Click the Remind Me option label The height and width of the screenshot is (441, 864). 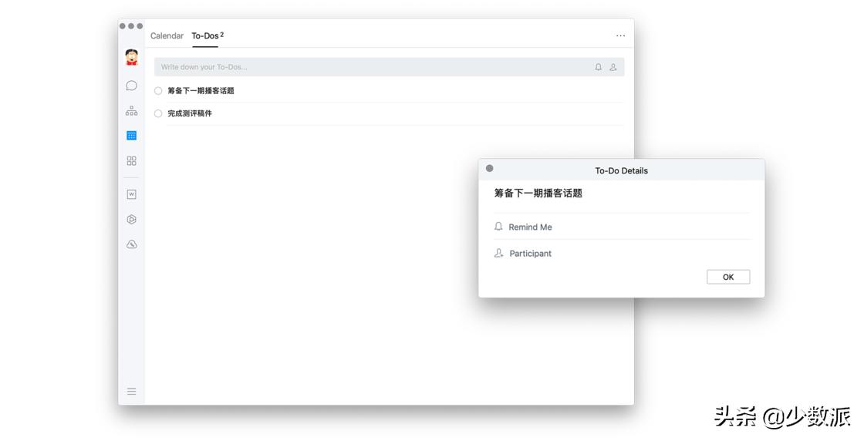(x=530, y=227)
